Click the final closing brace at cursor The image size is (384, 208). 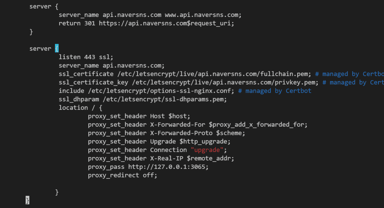[x=27, y=200]
